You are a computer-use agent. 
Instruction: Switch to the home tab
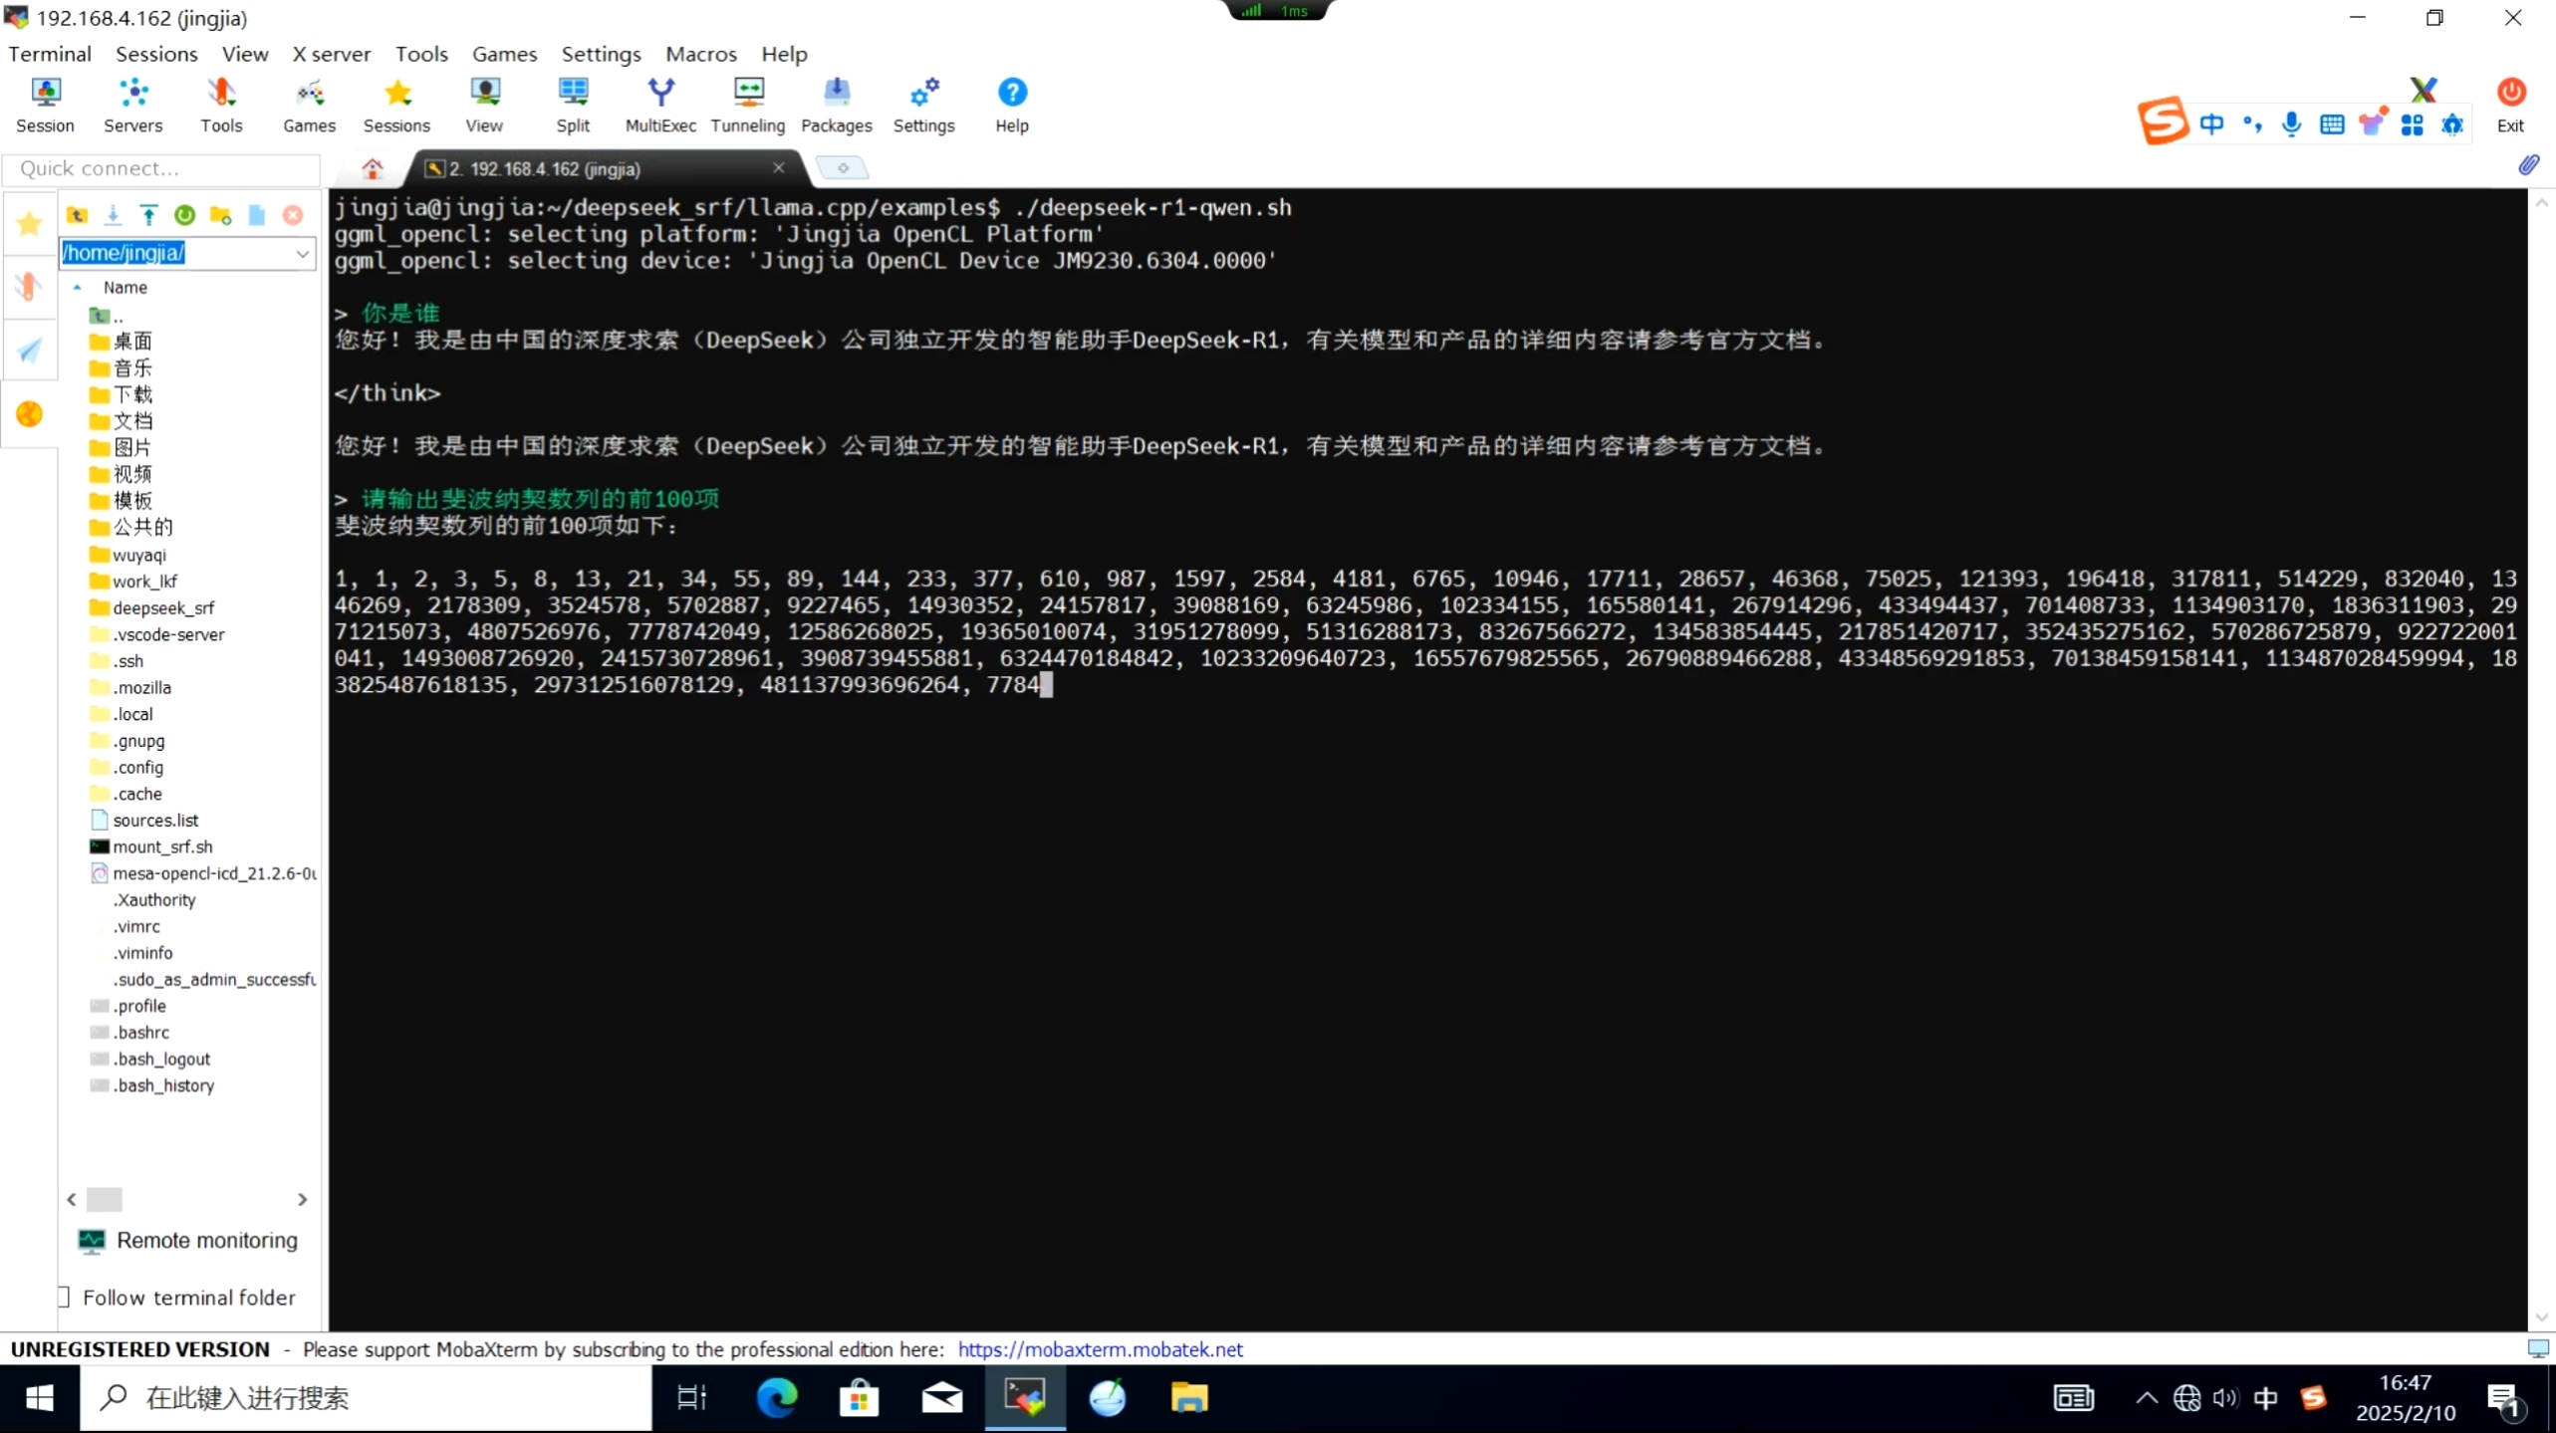(373, 168)
